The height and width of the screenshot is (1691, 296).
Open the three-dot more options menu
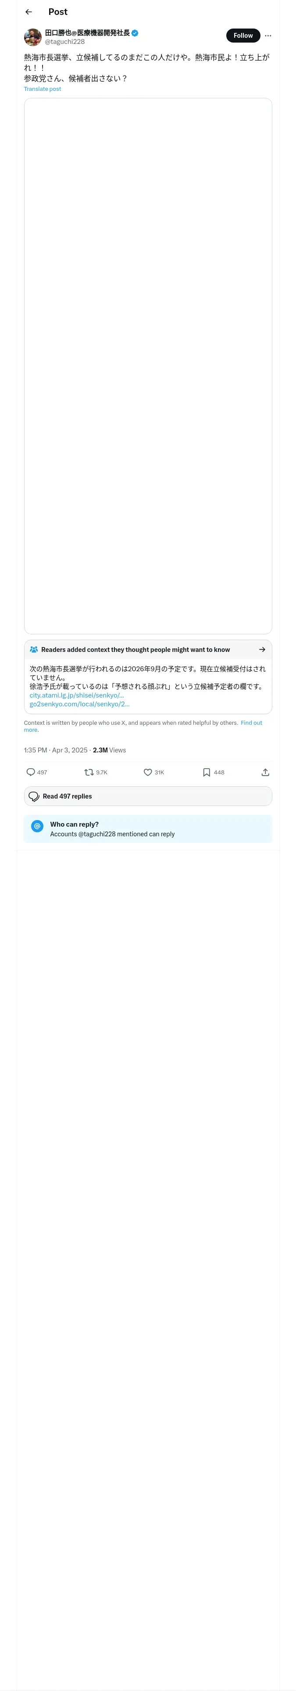pyautogui.click(x=268, y=36)
